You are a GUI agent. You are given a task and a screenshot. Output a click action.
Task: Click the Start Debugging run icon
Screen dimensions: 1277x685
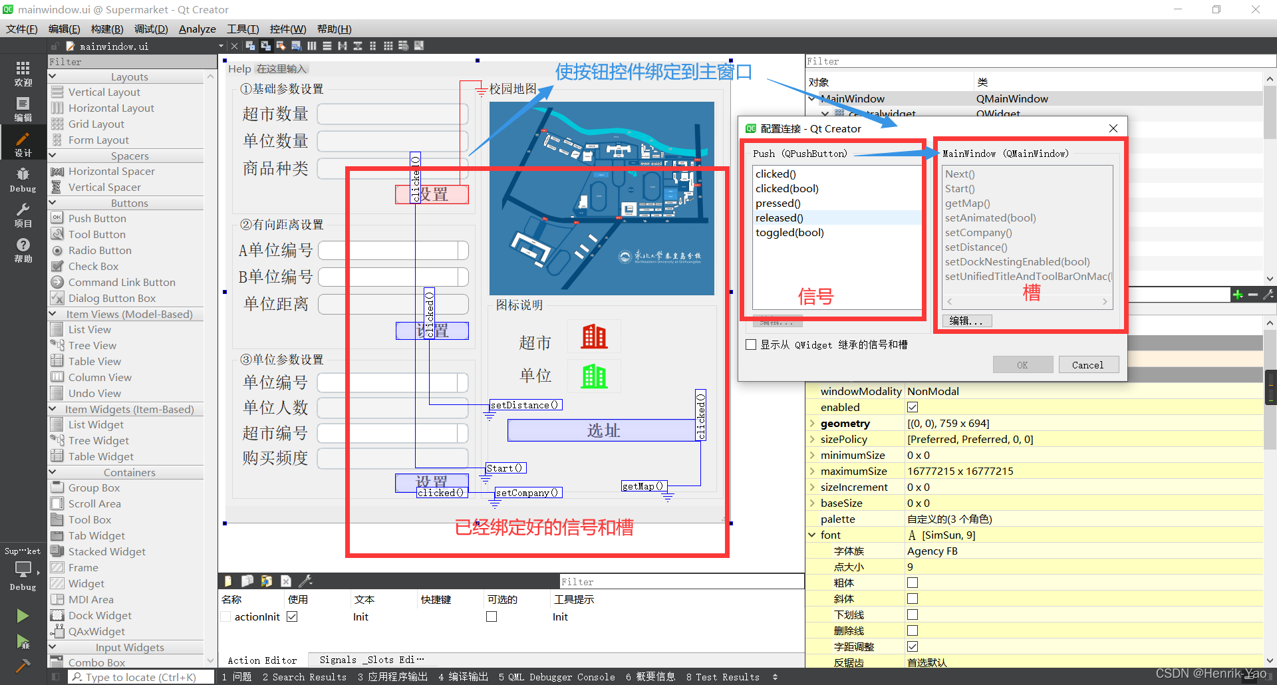pos(23,642)
